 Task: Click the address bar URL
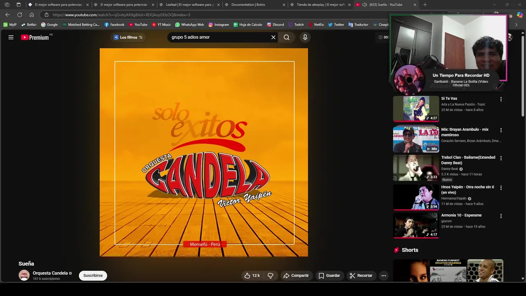[x=121, y=15]
